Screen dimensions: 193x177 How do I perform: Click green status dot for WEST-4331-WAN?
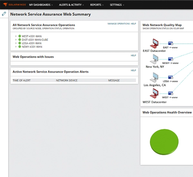pyautogui.click(x=20, y=36)
